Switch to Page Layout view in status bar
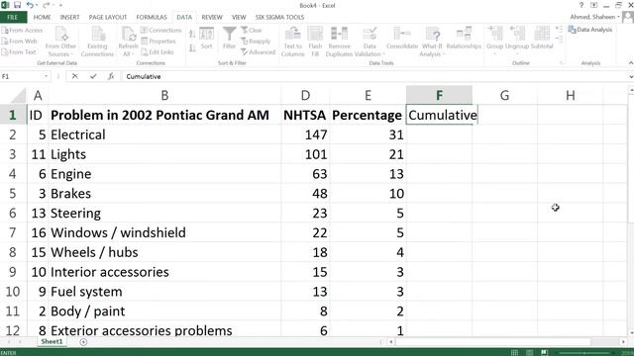This screenshot has width=634, height=356. click(x=529, y=352)
